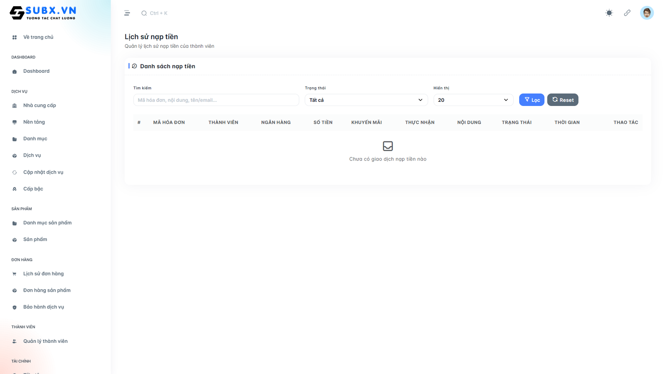Open the Dashboard sidebar icon
The width and height of the screenshot is (665, 374).
(x=14, y=71)
